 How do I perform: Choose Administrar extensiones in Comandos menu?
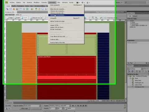coord(66,15)
